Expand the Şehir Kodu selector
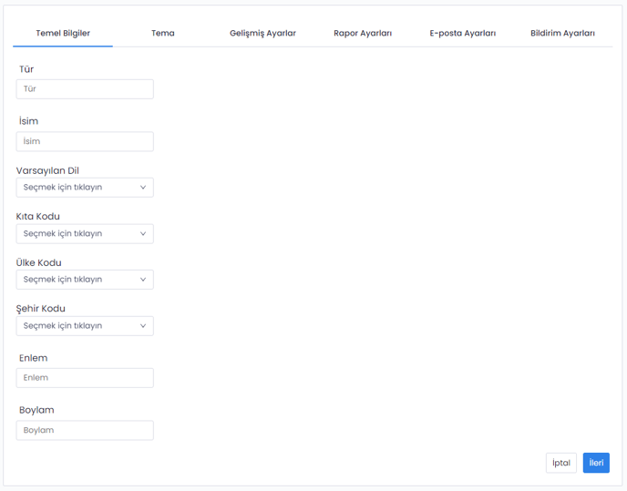Viewport: 627px width, 491px height. 84,326
